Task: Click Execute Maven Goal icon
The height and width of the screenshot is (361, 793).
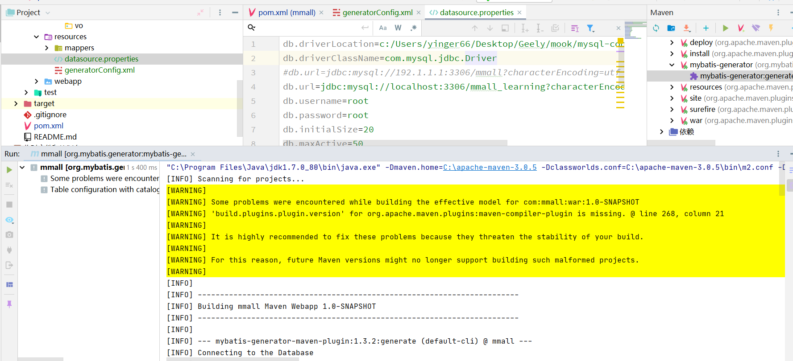Action: tap(741, 28)
